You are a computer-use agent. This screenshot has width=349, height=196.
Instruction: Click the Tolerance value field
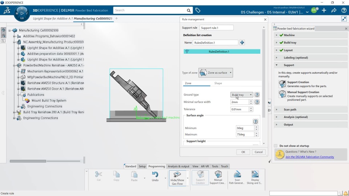point(240,109)
